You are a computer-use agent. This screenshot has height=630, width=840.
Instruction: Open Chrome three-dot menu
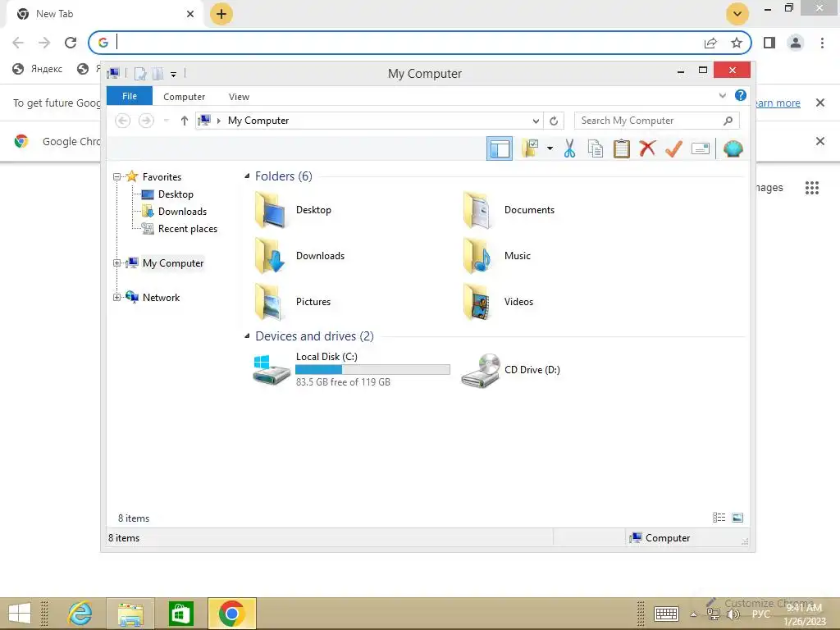click(x=822, y=43)
